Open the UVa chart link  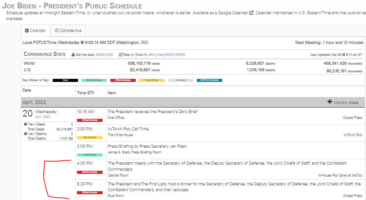tap(160, 55)
